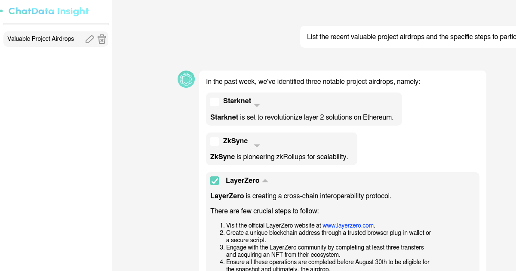Click the user's airdrop question bubble

coord(408,37)
